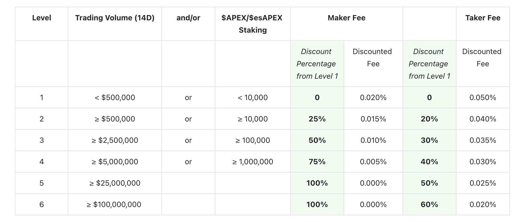527x222 pixels.
Task: Select the 75% maker discount cell
Action: click(x=317, y=162)
